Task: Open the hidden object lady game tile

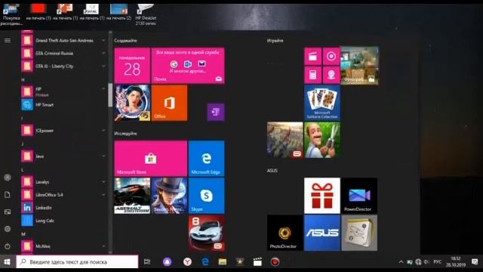Action: [x=132, y=103]
